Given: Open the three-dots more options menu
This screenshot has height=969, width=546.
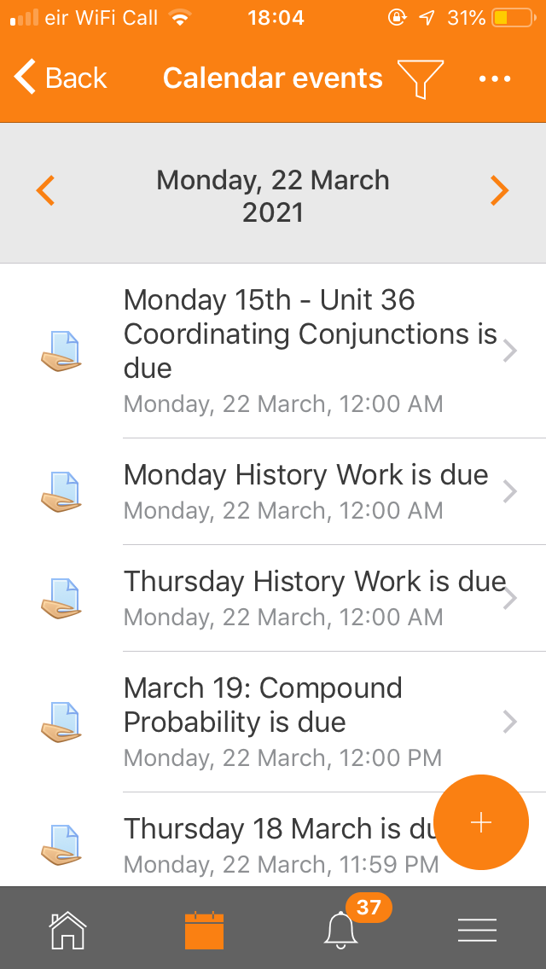Looking at the screenshot, I should point(495,79).
